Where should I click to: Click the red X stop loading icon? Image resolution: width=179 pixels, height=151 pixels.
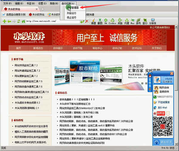87,21
